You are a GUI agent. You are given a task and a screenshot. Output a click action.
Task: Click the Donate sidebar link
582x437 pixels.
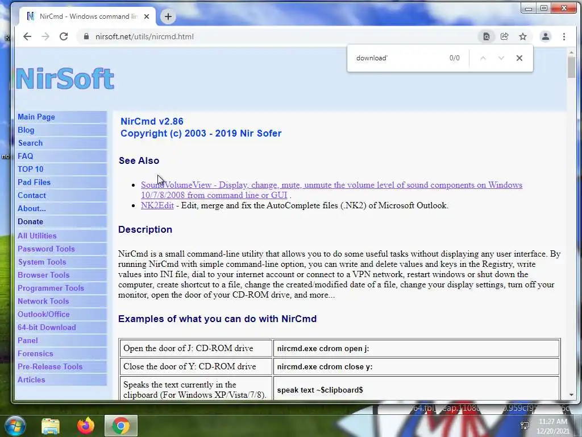coord(30,221)
